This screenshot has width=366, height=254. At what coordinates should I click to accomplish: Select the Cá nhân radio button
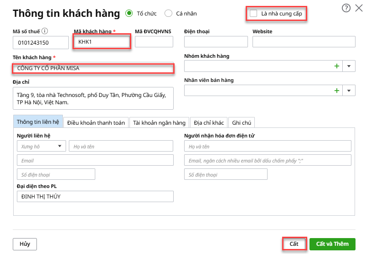click(x=168, y=14)
